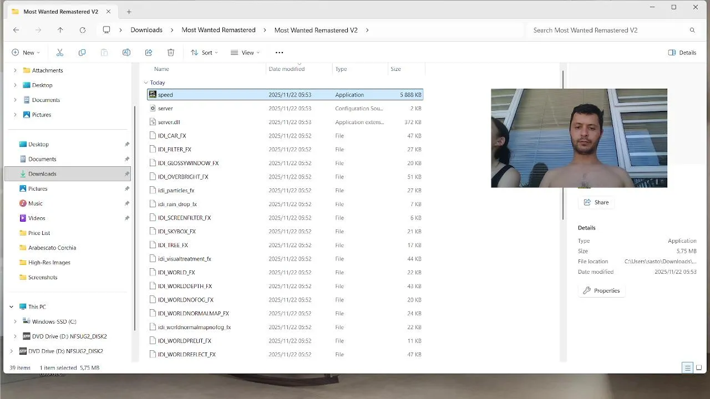Click the navigation pane scrollbar

135,219
